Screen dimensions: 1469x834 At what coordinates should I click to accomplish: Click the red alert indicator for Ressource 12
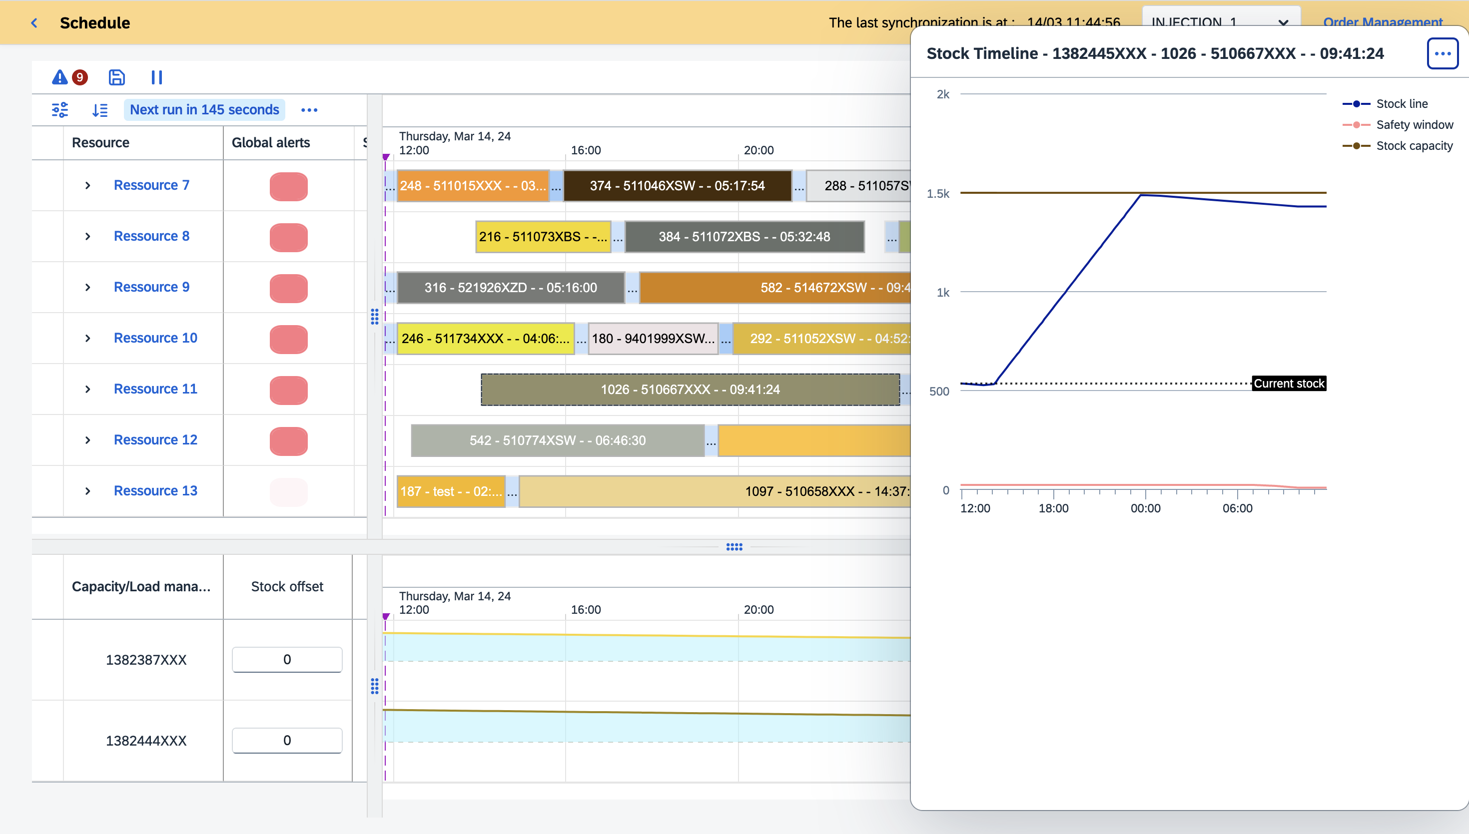coord(289,441)
